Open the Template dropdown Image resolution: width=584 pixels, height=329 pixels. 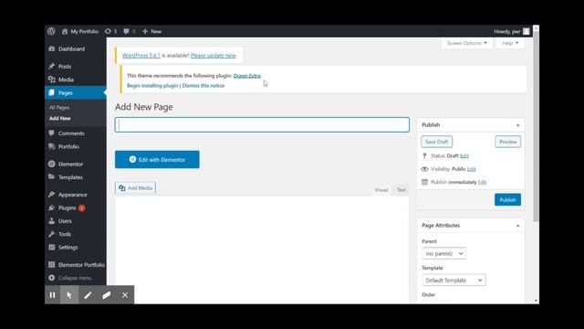coord(454,281)
